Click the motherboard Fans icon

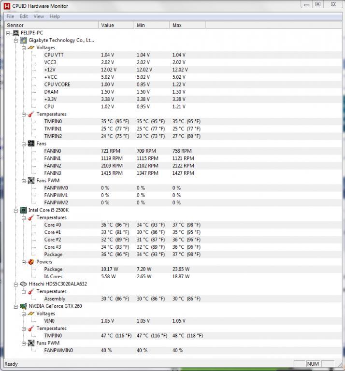point(31,143)
